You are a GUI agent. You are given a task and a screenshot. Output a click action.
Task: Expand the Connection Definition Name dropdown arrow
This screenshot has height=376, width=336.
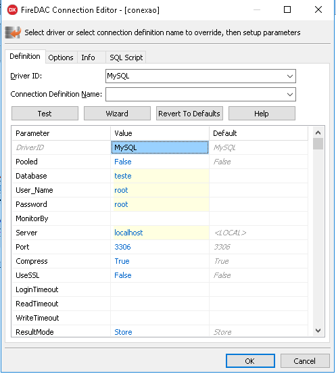290,95
